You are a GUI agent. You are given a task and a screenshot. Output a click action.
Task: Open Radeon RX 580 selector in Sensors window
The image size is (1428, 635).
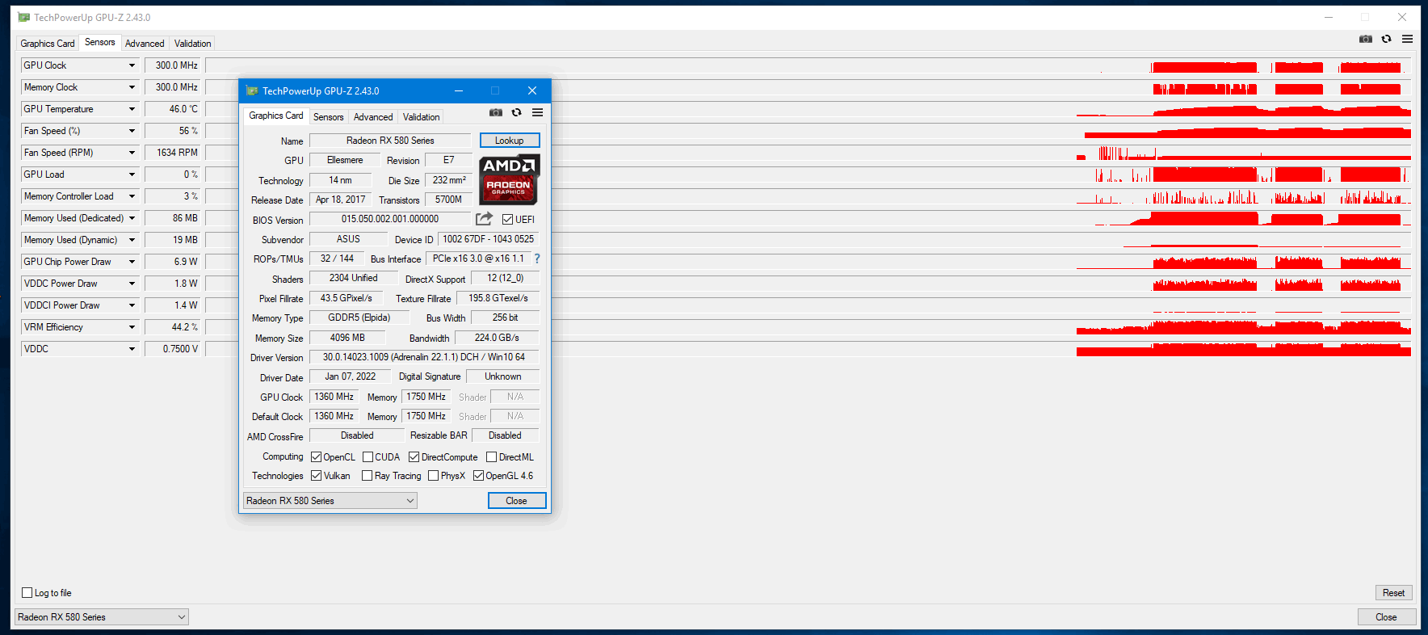(101, 617)
